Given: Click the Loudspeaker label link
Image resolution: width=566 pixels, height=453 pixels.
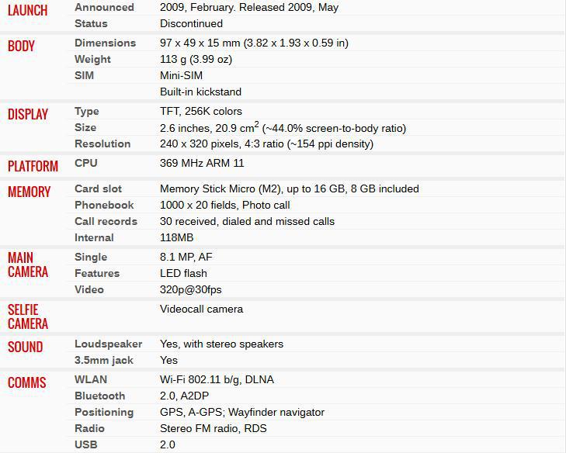Looking at the screenshot, I should (x=108, y=344).
